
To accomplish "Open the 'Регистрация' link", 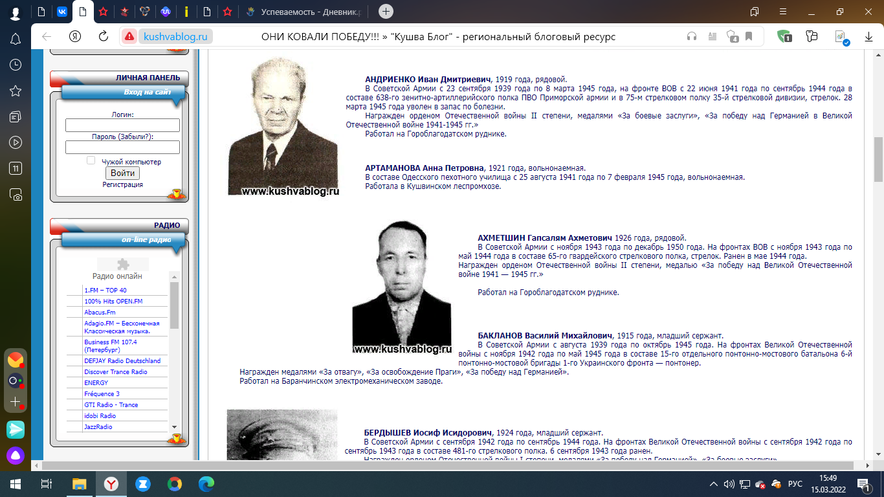I will pos(122,184).
